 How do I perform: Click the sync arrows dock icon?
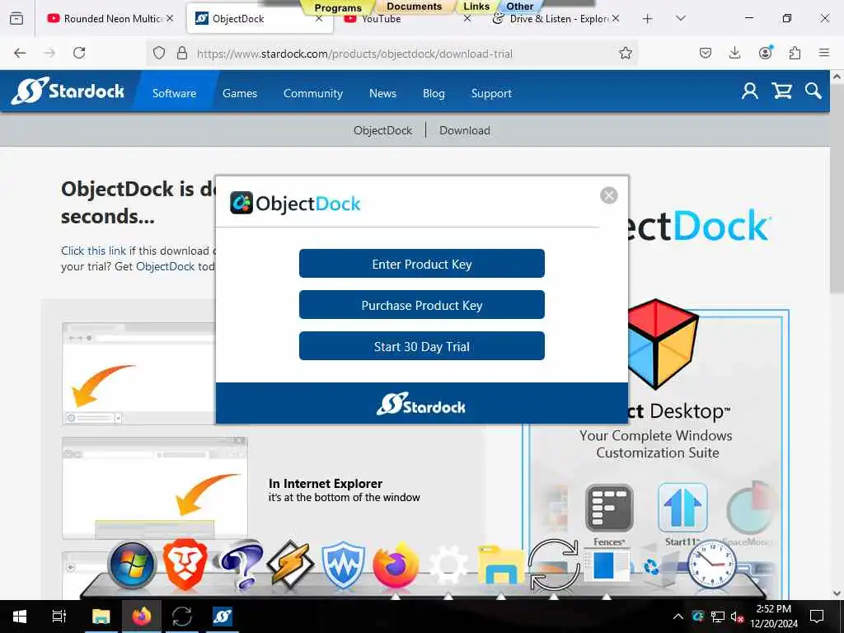(x=553, y=565)
